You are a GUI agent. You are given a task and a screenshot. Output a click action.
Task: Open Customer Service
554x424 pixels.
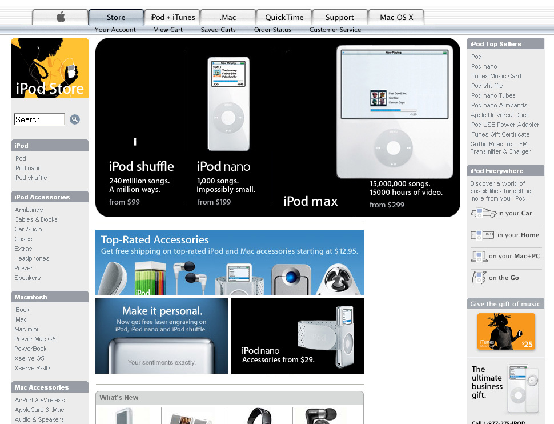tap(335, 30)
